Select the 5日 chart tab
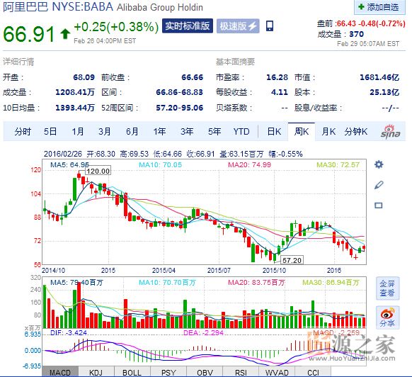The width and height of the screenshot is (412, 377). (x=50, y=131)
